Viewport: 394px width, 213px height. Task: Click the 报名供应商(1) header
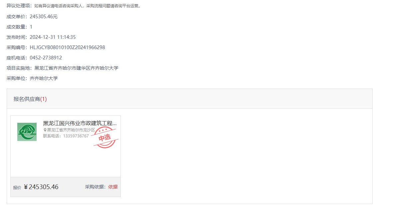coord(30,99)
